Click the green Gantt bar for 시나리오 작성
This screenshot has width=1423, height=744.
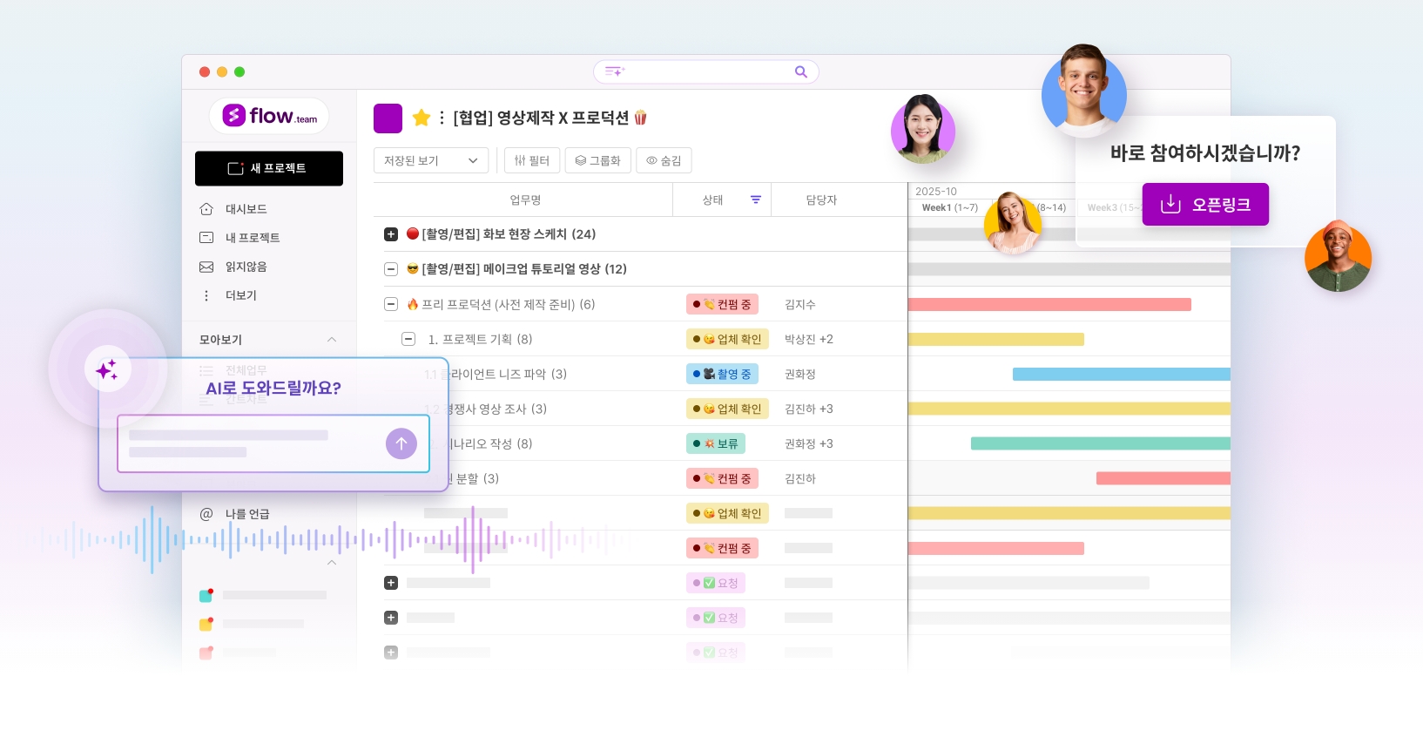pyautogui.click(x=1101, y=443)
